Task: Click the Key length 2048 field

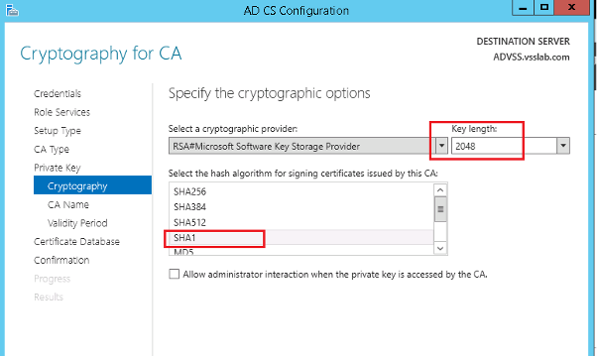Action: coord(505,146)
